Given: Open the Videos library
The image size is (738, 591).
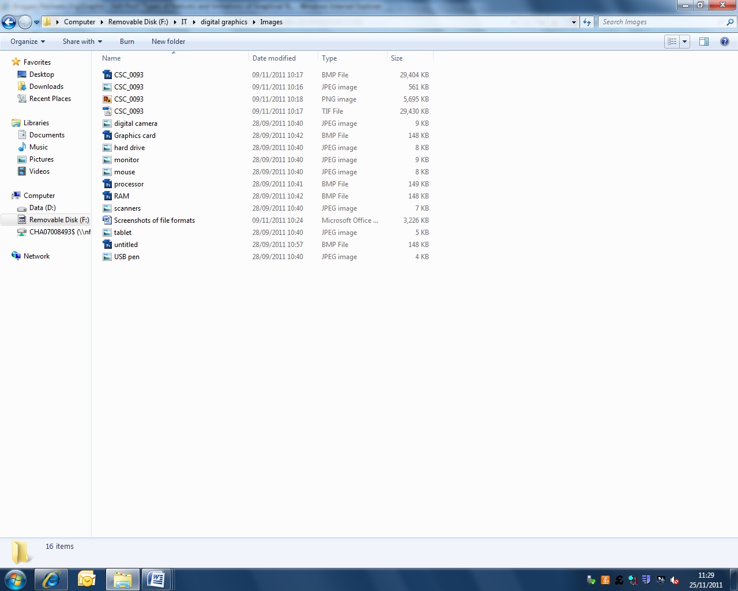Looking at the screenshot, I should (x=39, y=171).
